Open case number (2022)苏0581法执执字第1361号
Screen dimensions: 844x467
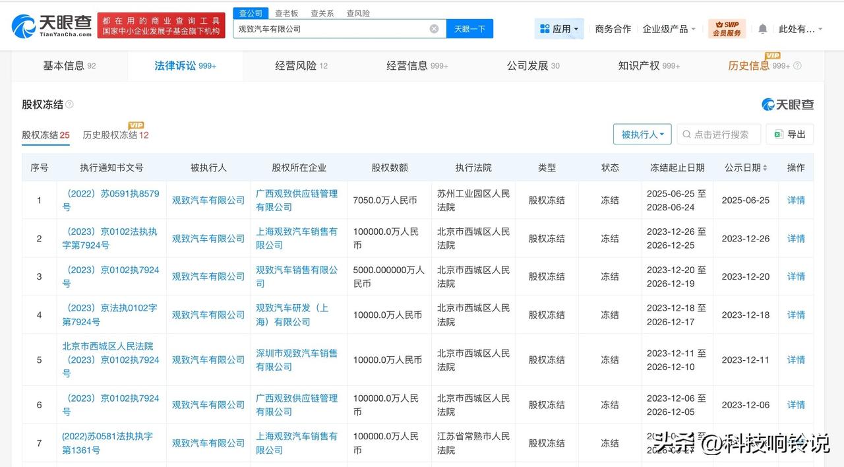pyautogui.click(x=107, y=443)
